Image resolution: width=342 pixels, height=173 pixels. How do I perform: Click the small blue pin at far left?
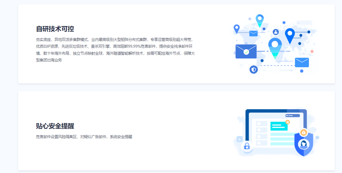(236, 29)
